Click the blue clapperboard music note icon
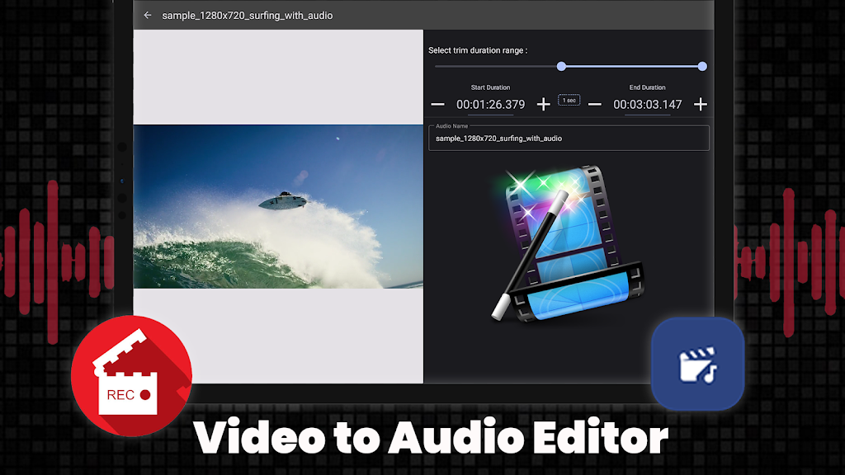 click(x=697, y=364)
